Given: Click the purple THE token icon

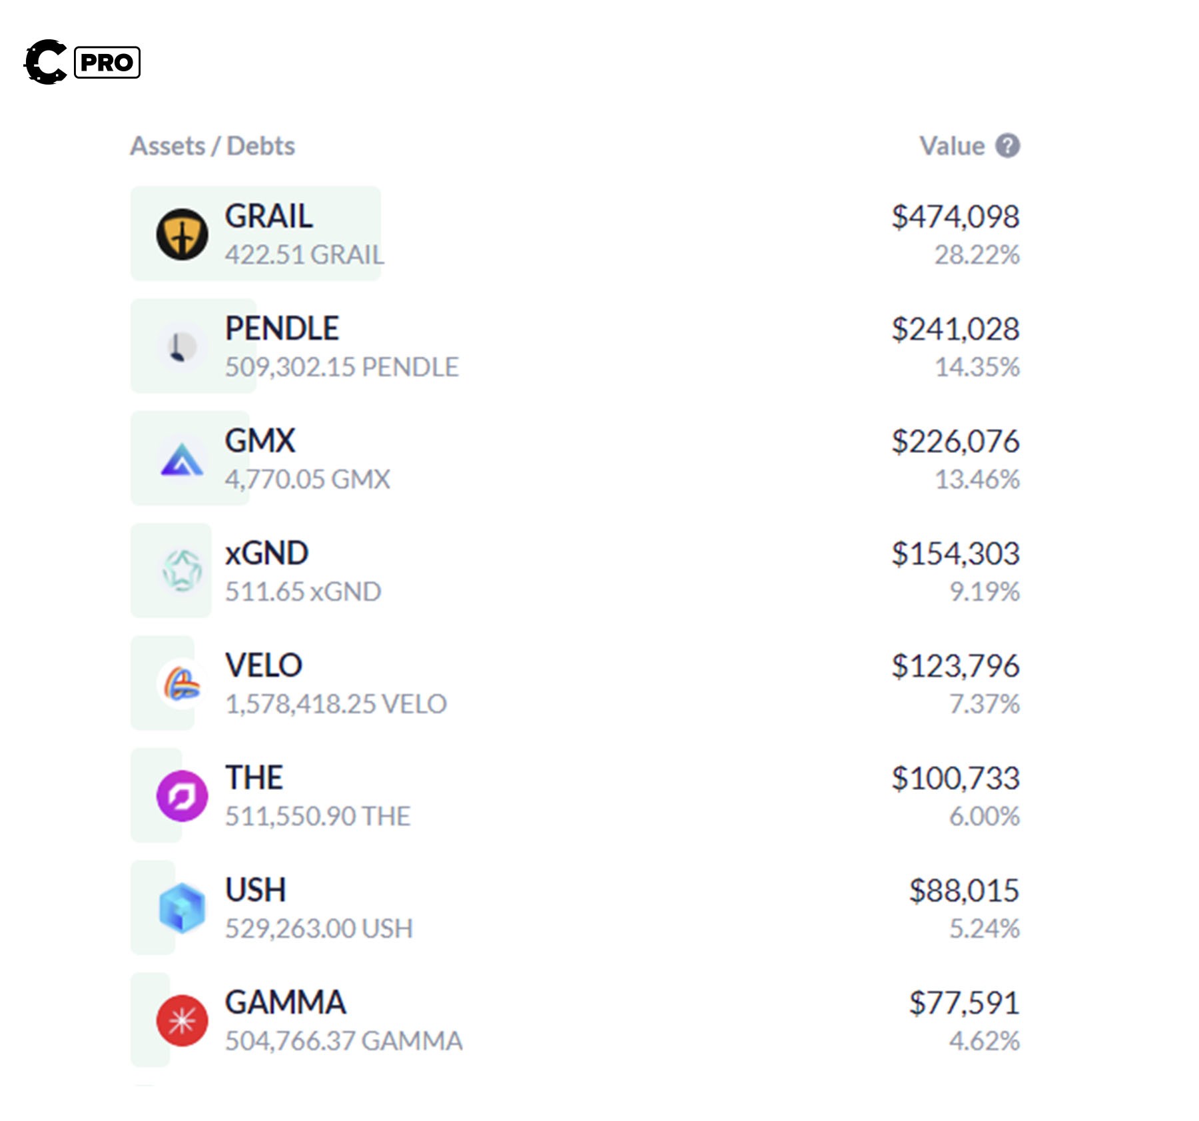Looking at the screenshot, I should coord(182,795).
